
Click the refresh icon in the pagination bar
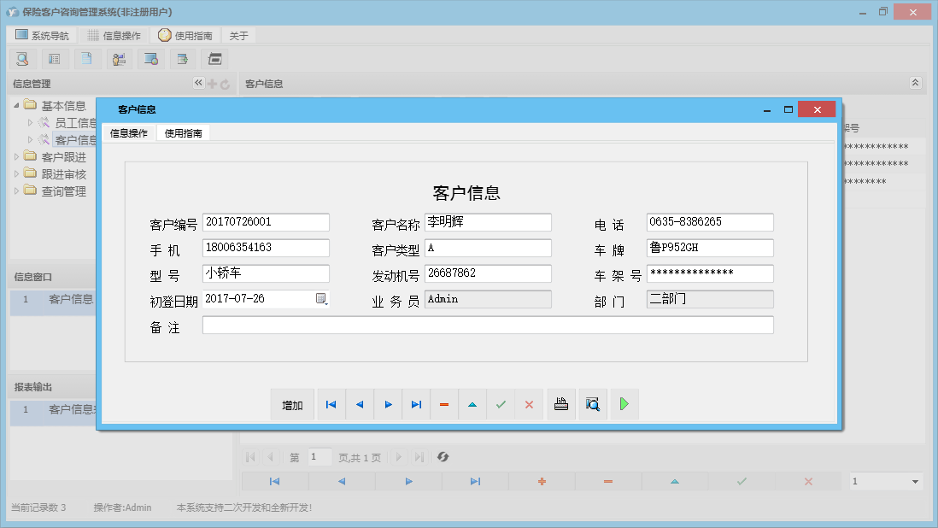tap(443, 457)
